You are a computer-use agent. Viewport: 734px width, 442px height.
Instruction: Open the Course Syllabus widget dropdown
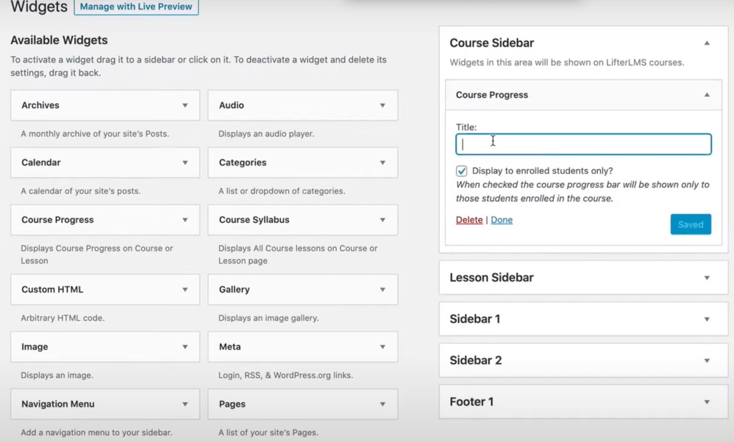click(383, 220)
